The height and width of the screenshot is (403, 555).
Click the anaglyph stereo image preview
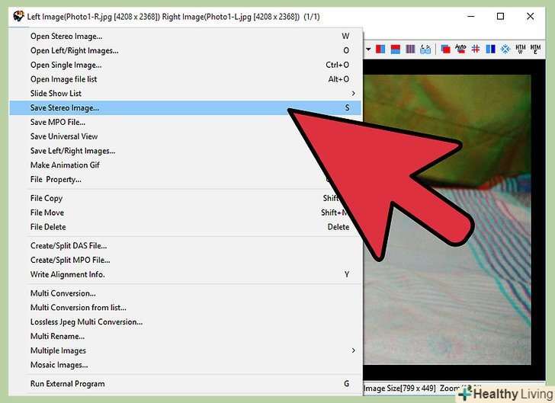click(x=448, y=219)
